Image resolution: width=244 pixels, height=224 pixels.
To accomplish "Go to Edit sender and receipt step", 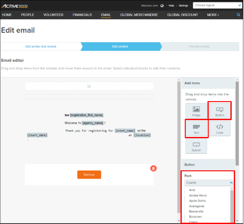I will 41,47.
